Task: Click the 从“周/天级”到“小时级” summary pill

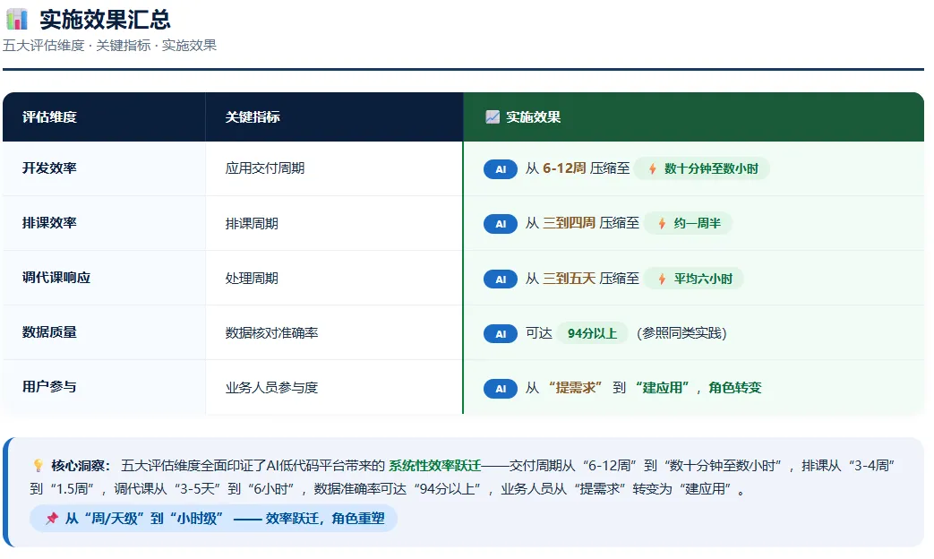Action: point(213,518)
